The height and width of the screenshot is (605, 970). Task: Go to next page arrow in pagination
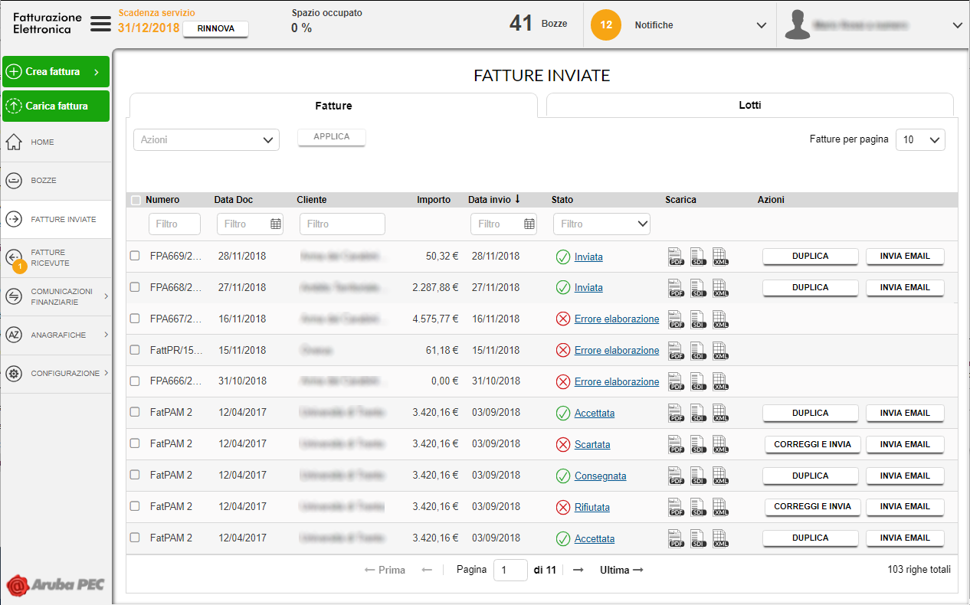578,570
